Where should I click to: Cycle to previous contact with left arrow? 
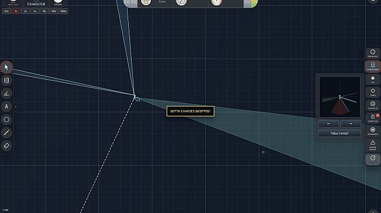[329, 124]
